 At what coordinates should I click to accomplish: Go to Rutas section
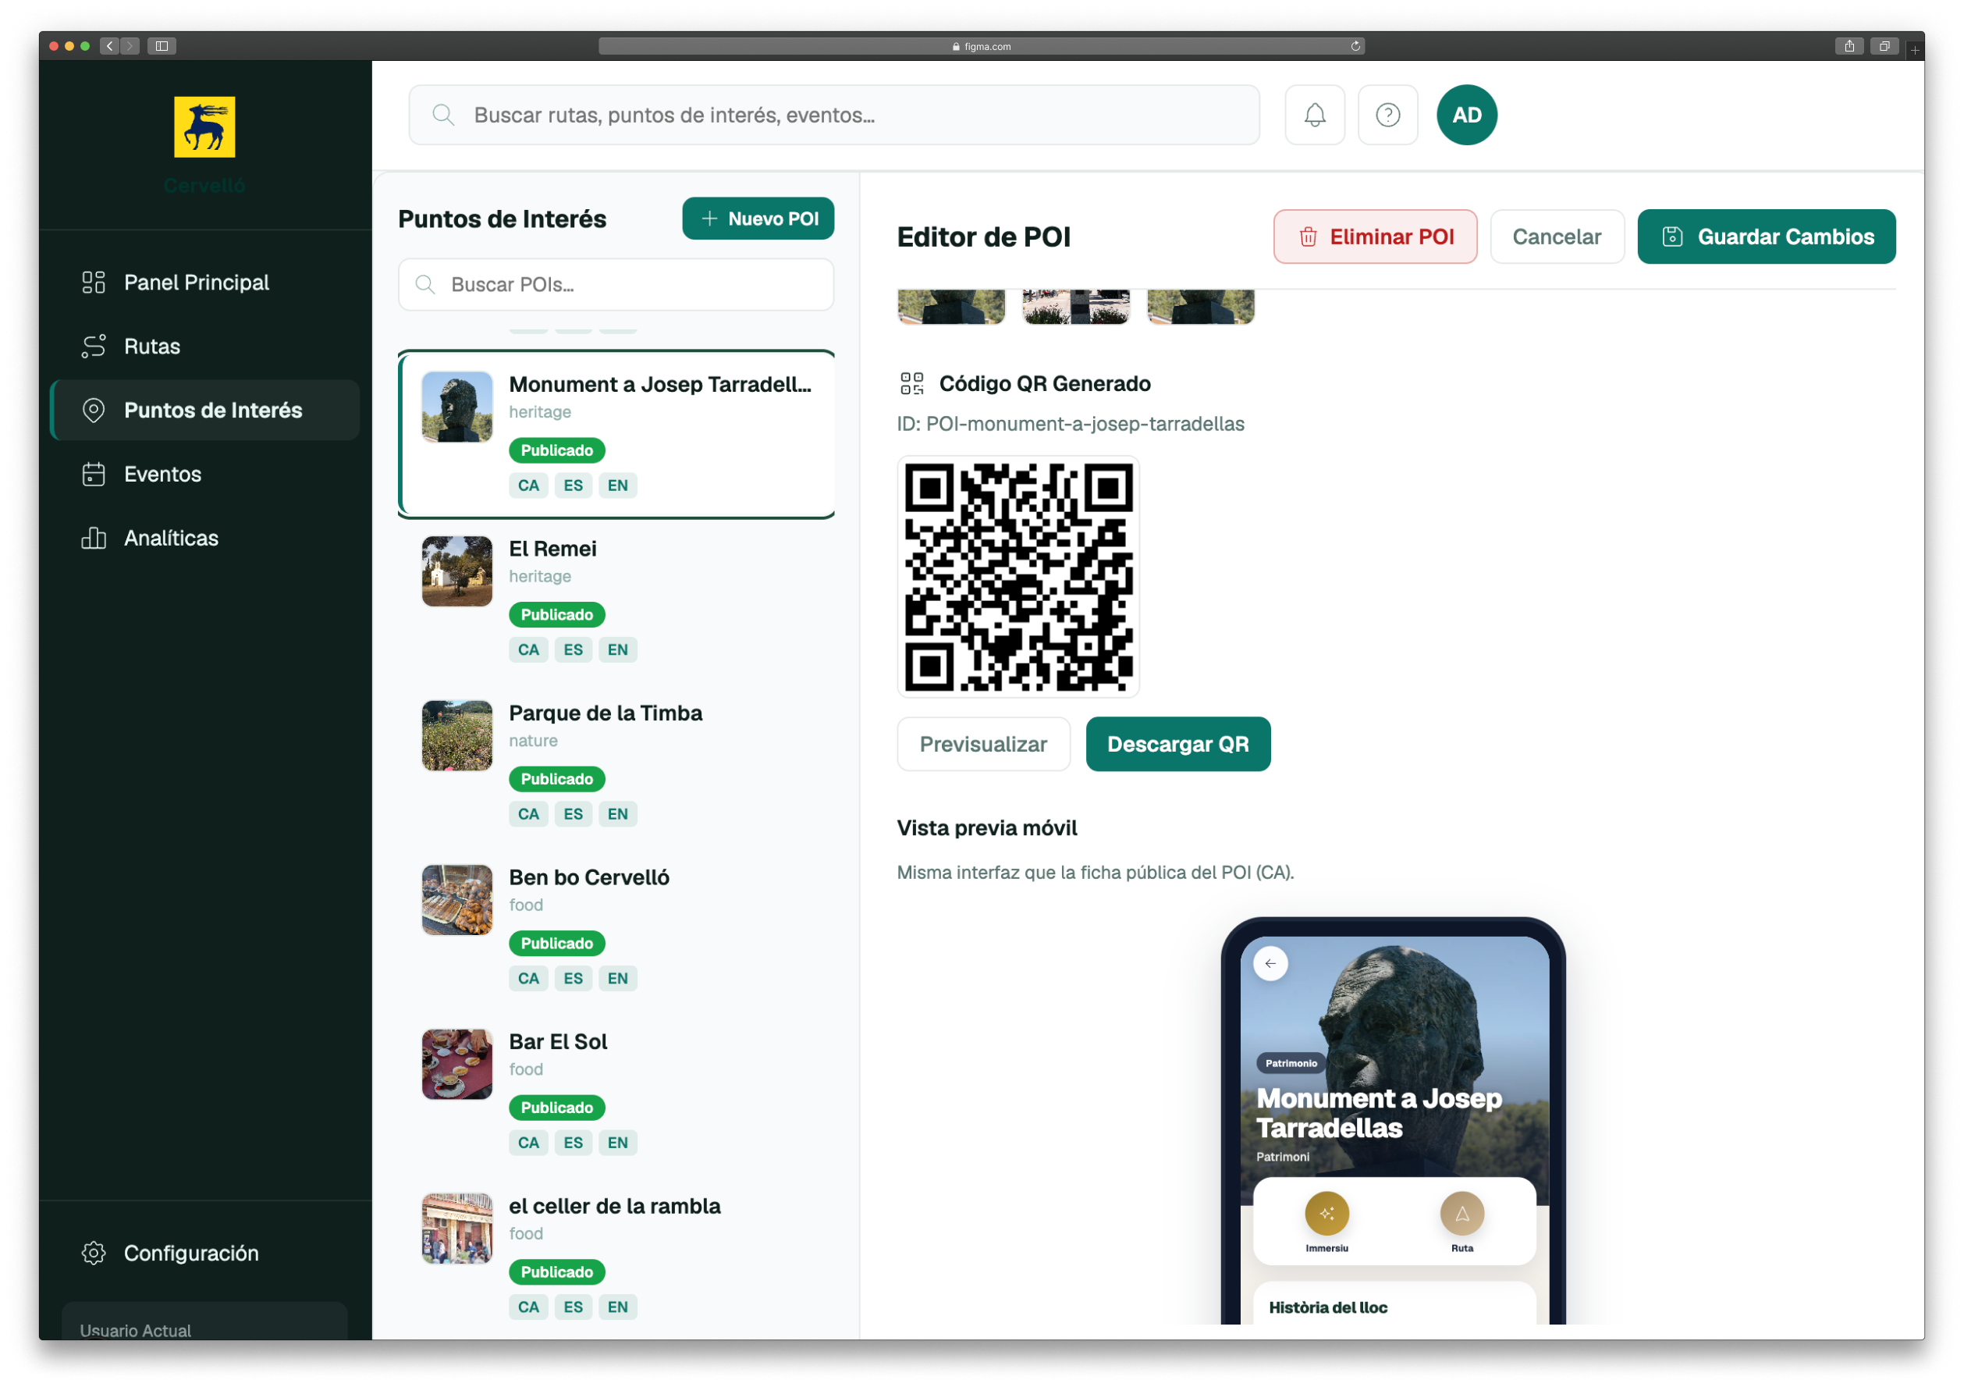[x=205, y=347]
